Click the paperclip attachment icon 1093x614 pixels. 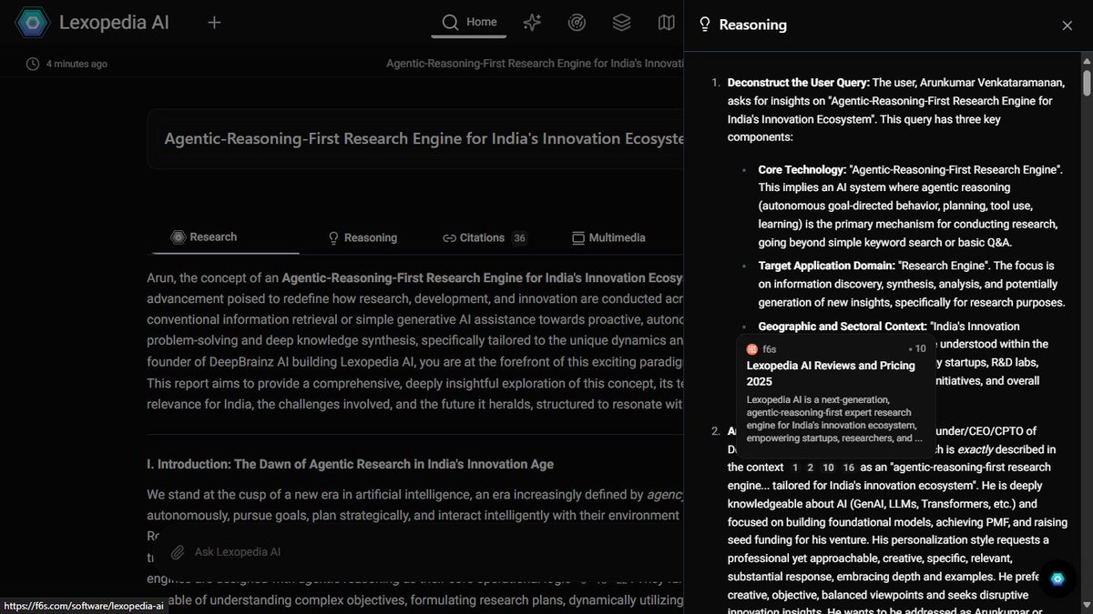coord(179,552)
